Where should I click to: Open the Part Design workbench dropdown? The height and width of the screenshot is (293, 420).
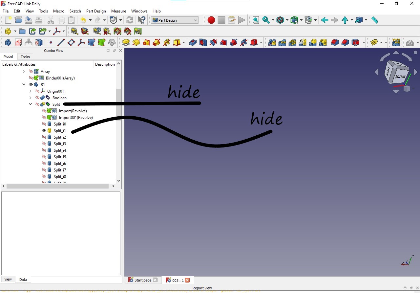tap(175, 20)
